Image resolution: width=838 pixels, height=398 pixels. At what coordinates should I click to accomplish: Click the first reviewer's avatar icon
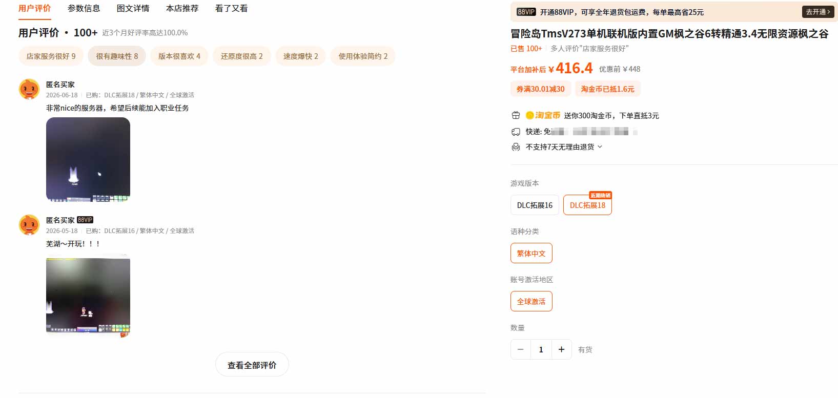[x=29, y=89]
